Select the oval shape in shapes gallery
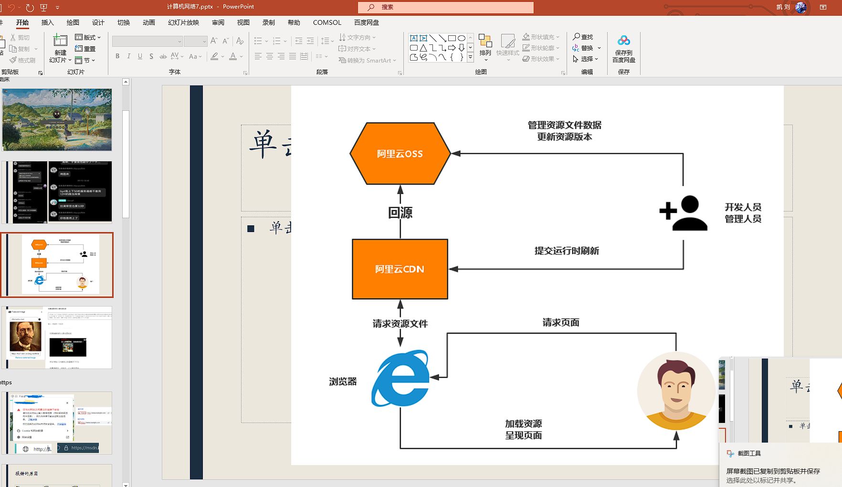Viewport: 842px width, 487px height. (462, 38)
